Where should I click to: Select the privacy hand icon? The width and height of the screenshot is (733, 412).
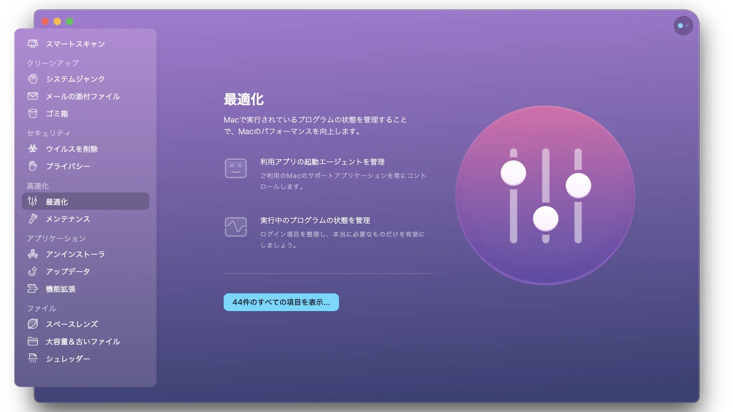33,166
